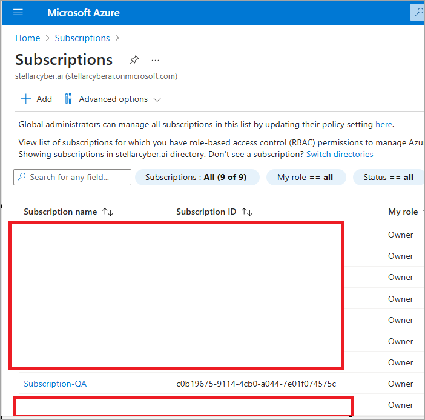Go to Home breadcrumb
Viewport: 425px width, 420px height.
pyautogui.click(x=28, y=38)
